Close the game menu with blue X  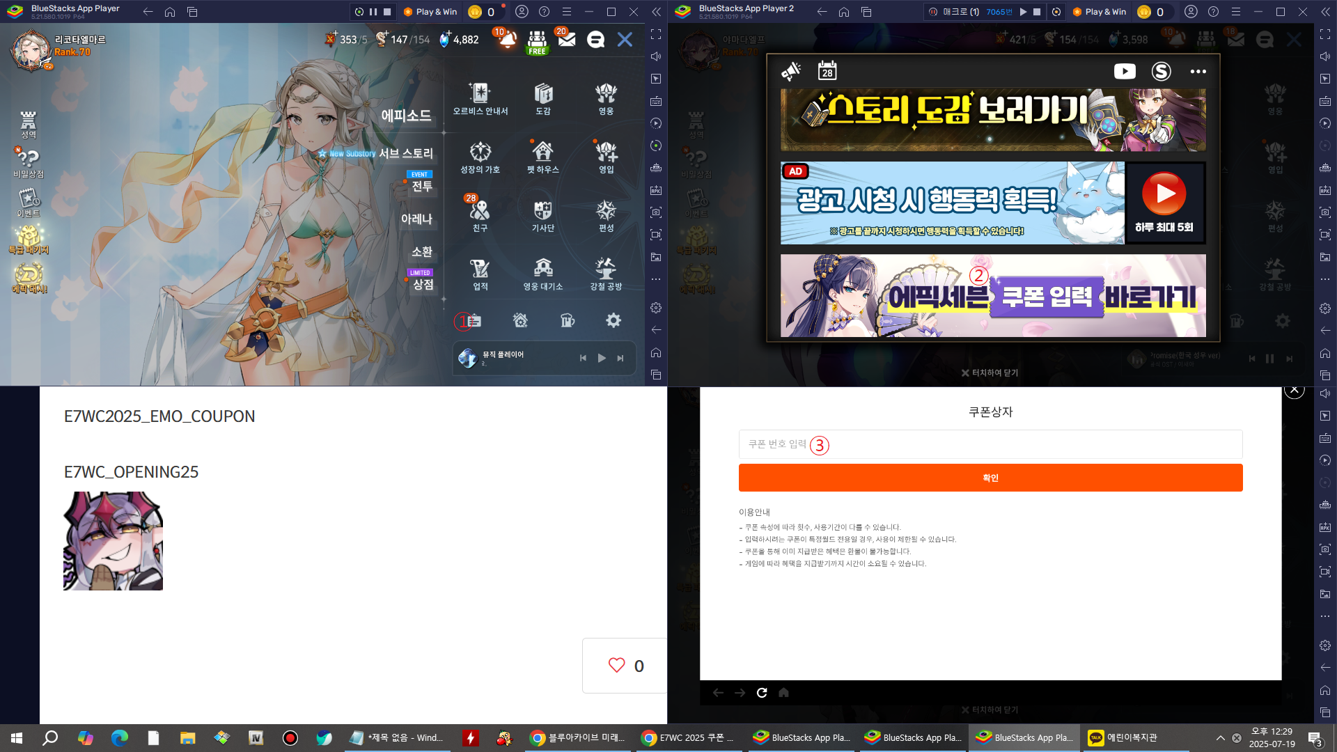(625, 40)
